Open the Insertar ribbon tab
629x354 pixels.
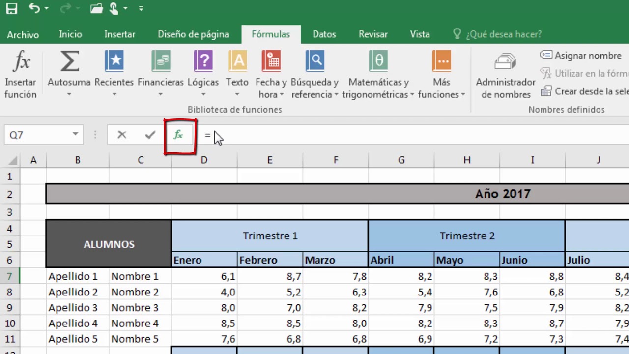click(119, 34)
